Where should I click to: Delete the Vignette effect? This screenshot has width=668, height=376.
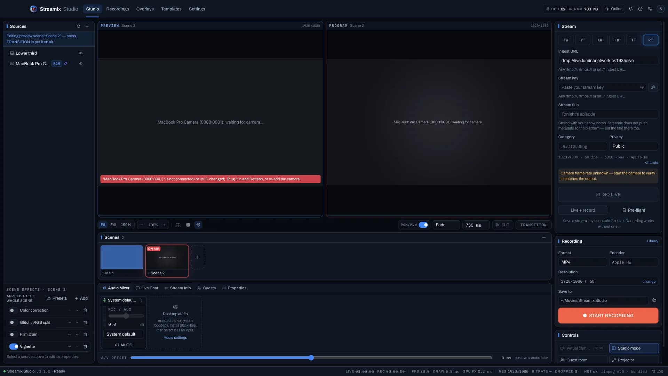85,347
